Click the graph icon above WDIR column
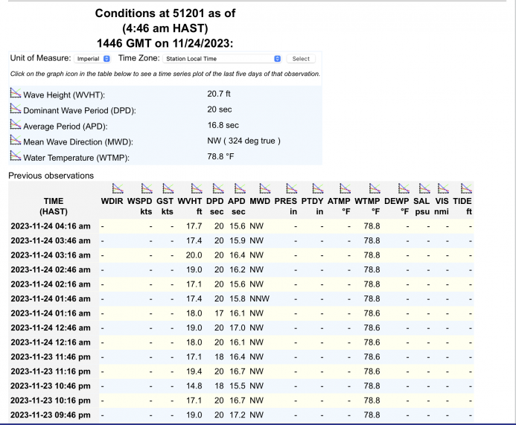 (118, 188)
